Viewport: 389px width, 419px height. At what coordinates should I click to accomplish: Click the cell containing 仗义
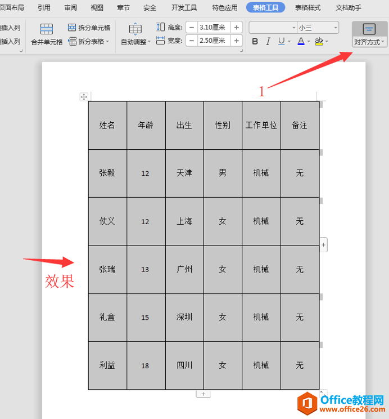[107, 221]
